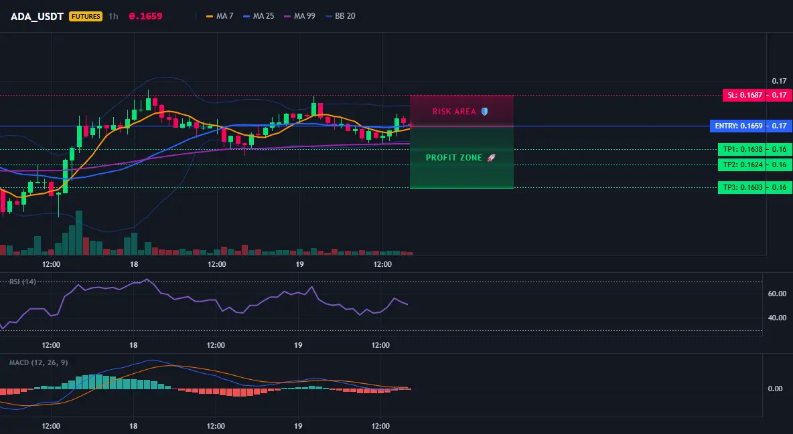
Task: Click the SL: 0.1687 price label
Action: pos(743,95)
